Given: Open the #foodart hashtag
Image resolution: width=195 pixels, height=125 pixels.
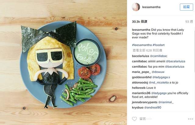Looking at the screenshot, I should click(x=158, y=45).
